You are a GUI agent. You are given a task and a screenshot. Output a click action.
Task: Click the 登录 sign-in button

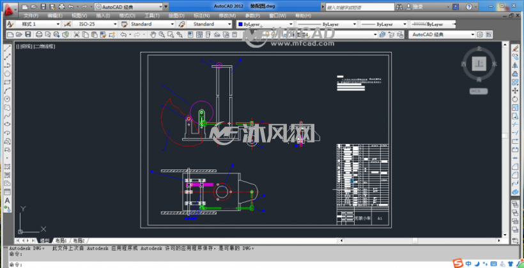[418, 6]
